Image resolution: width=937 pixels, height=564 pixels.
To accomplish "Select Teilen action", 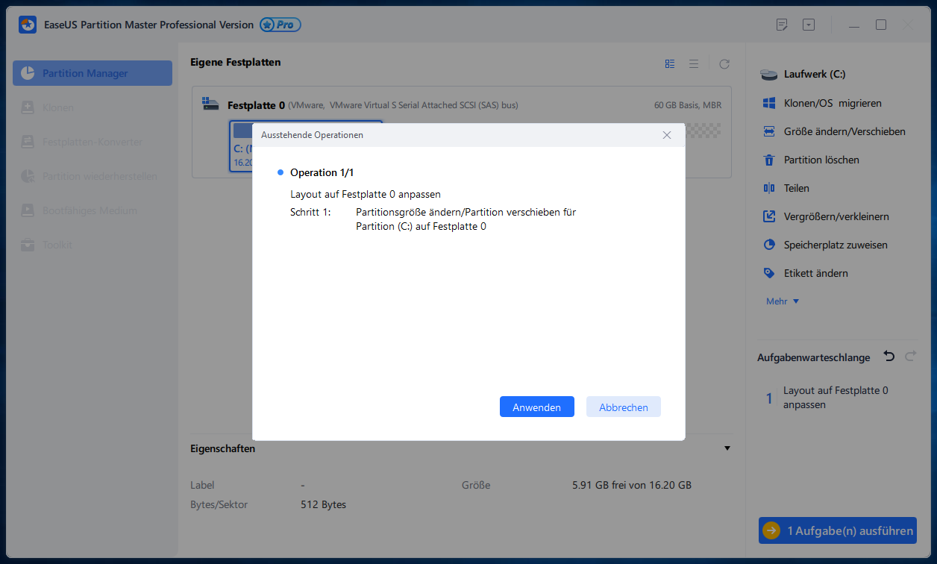I will click(x=797, y=188).
